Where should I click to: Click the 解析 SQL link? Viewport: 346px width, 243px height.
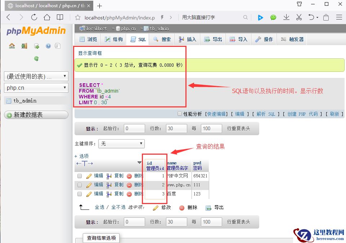266,114
